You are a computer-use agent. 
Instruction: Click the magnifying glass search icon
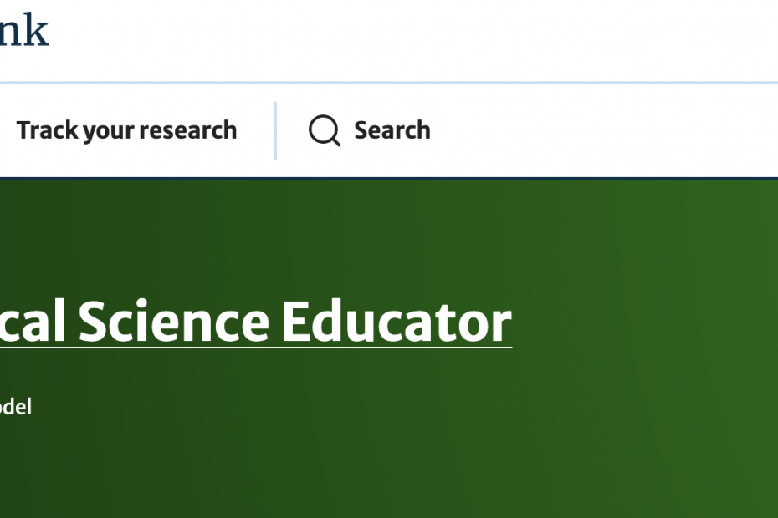(325, 131)
